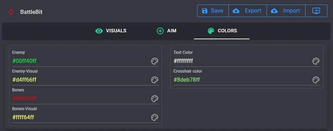Edit the Text Color hex value #ffffffff
The height and width of the screenshot is (131, 333).
click(x=242, y=61)
